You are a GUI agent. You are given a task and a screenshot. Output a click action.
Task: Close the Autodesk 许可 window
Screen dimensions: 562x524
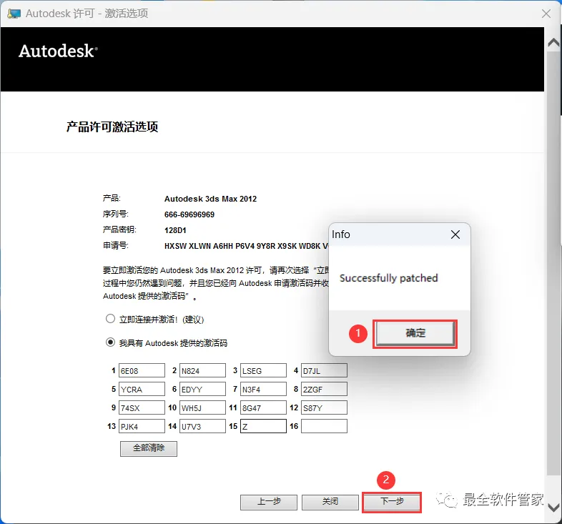point(546,14)
